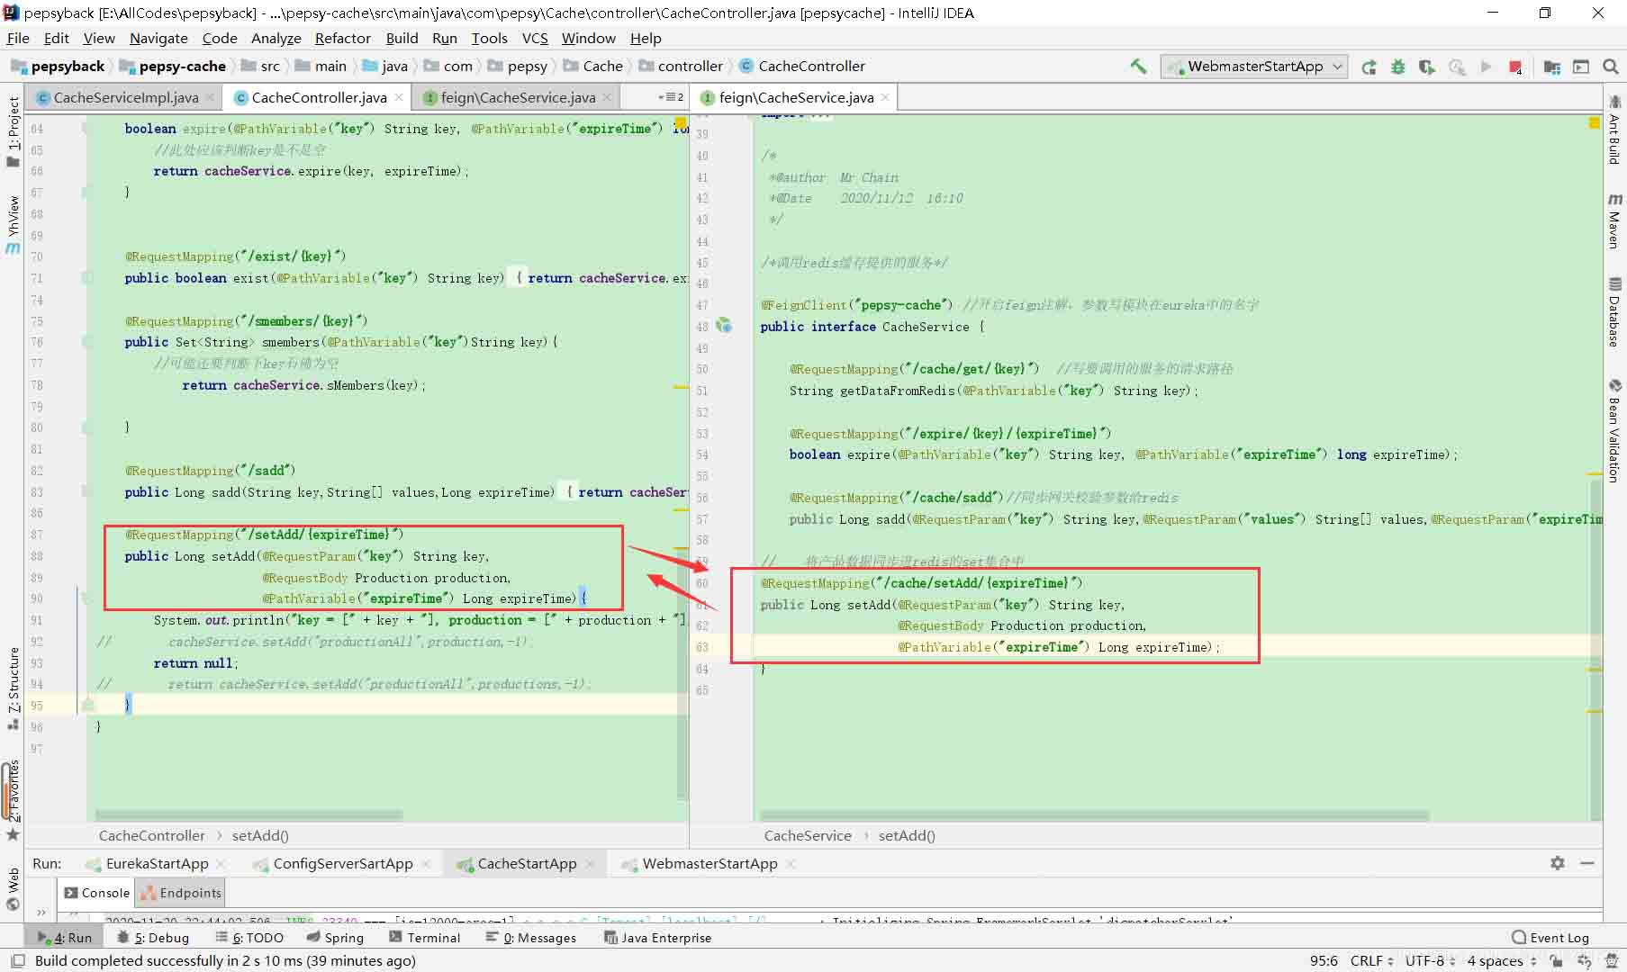The width and height of the screenshot is (1627, 972).
Task: Toggle the read-only file lock icon
Action: 1556,961
